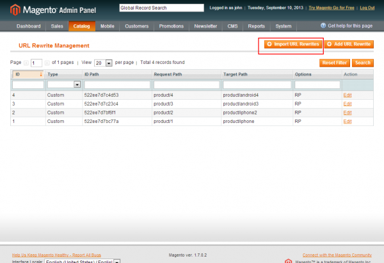
Task: Click target path product/iphone2
Action: (240, 113)
